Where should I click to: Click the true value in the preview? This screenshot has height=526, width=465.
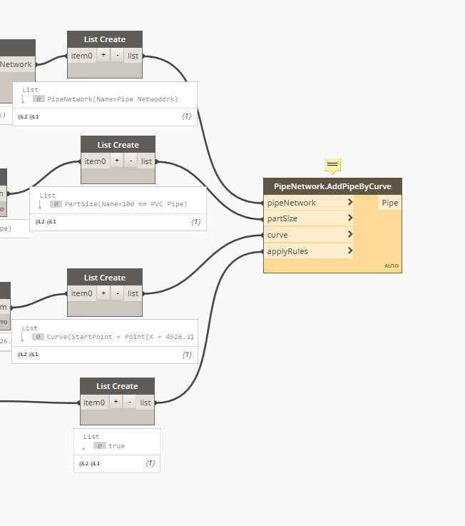coord(116,446)
